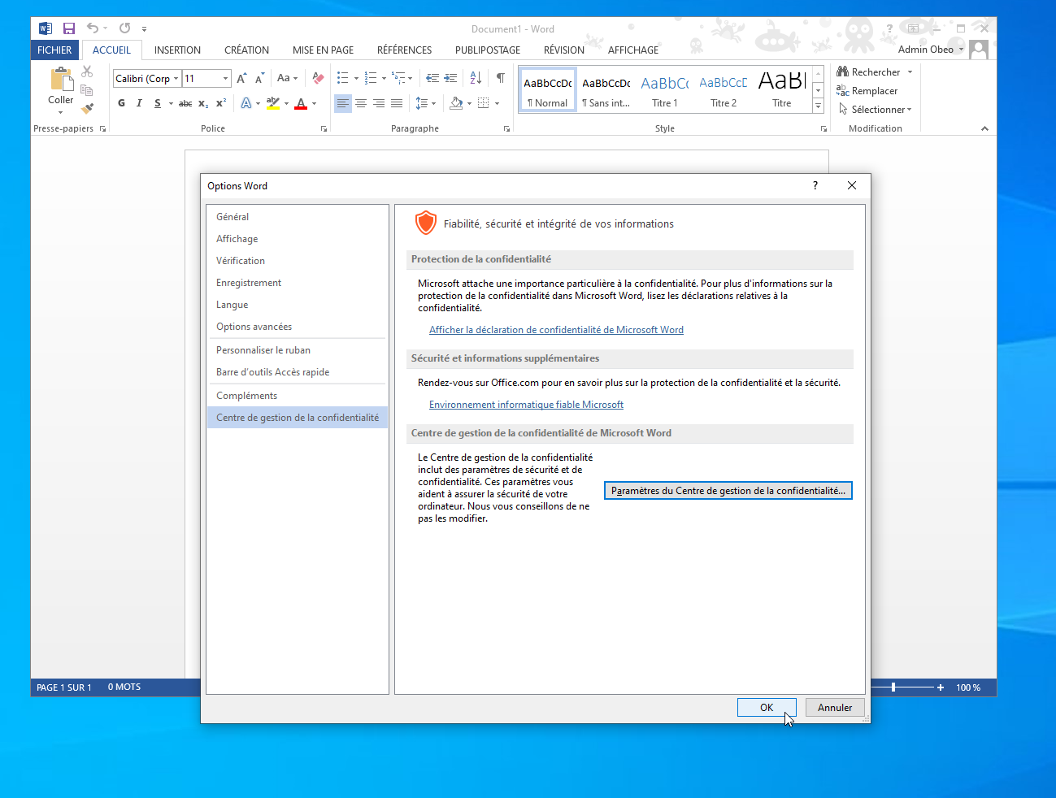Show paragraph marks pilcrow icon

point(501,78)
